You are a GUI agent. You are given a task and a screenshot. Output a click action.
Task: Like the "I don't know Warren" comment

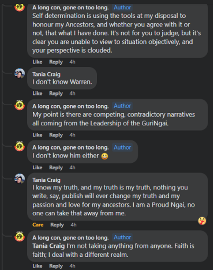tap(37, 93)
